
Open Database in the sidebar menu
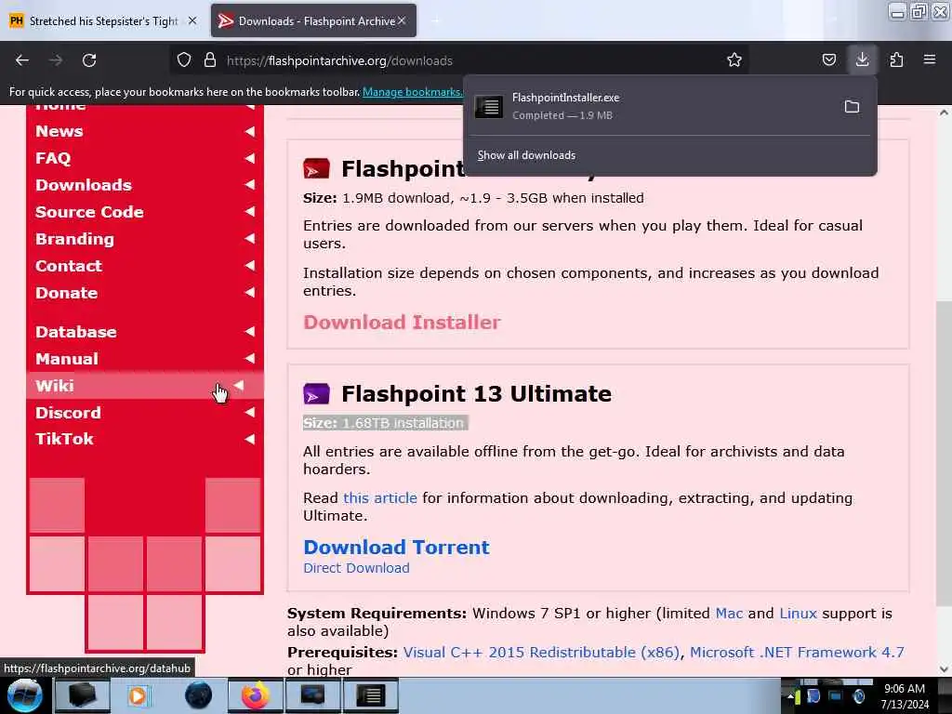144,332
